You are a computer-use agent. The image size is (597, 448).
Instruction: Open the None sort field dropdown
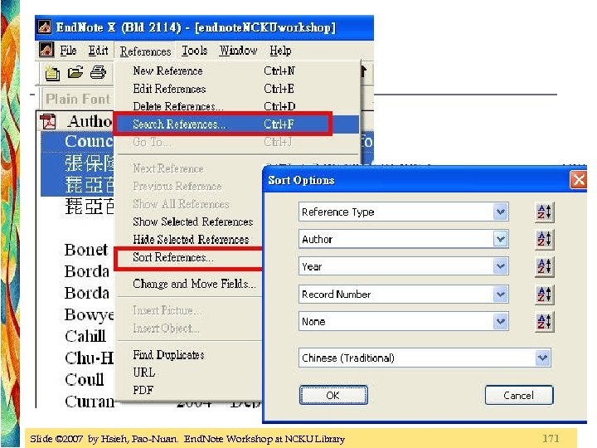[x=500, y=322]
